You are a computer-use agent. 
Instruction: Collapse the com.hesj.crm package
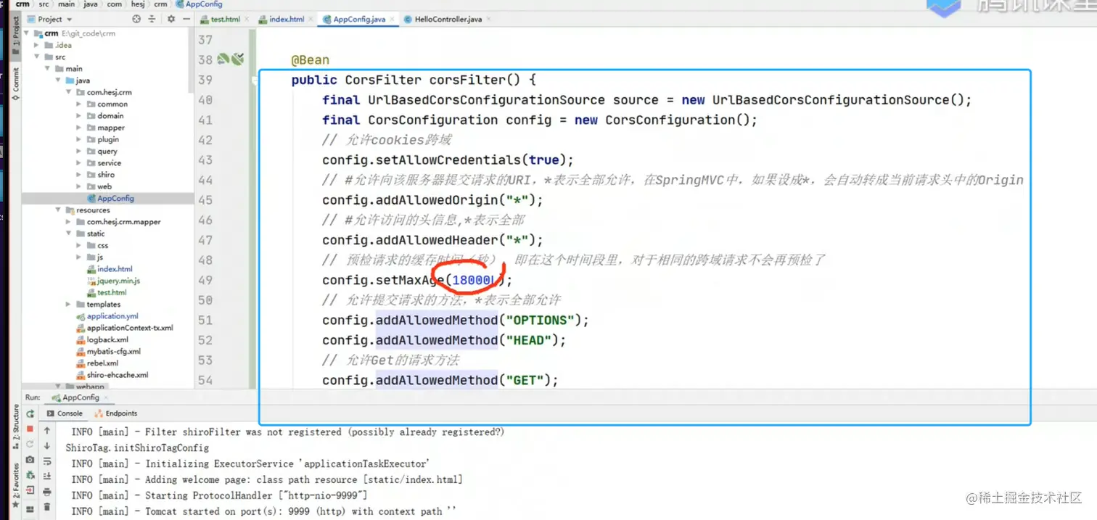pyautogui.click(x=69, y=92)
